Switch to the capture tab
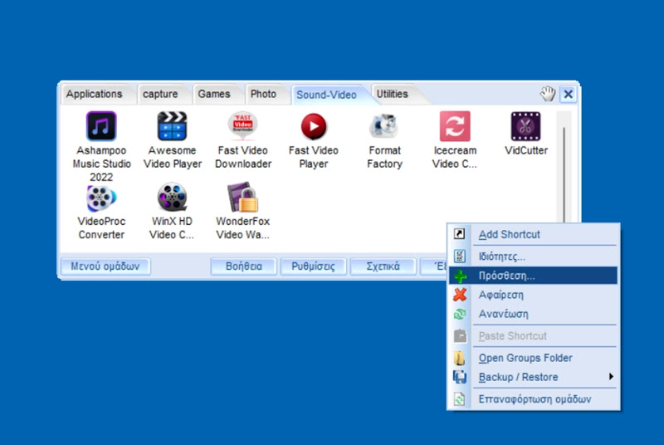This screenshot has height=445, width=664. pos(160,94)
